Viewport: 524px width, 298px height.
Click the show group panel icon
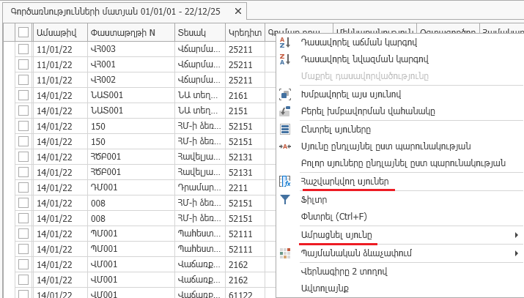(x=286, y=111)
